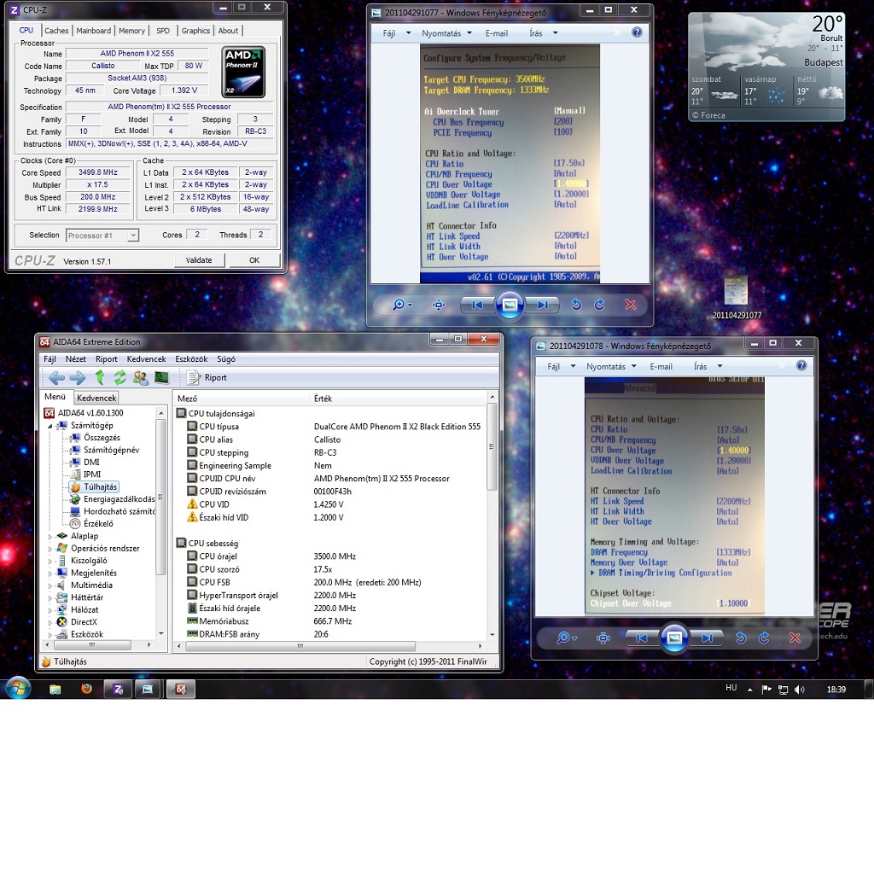The width and height of the screenshot is (874, 885).
Task: Click OK button in CPU-Z
Action: 254,260
